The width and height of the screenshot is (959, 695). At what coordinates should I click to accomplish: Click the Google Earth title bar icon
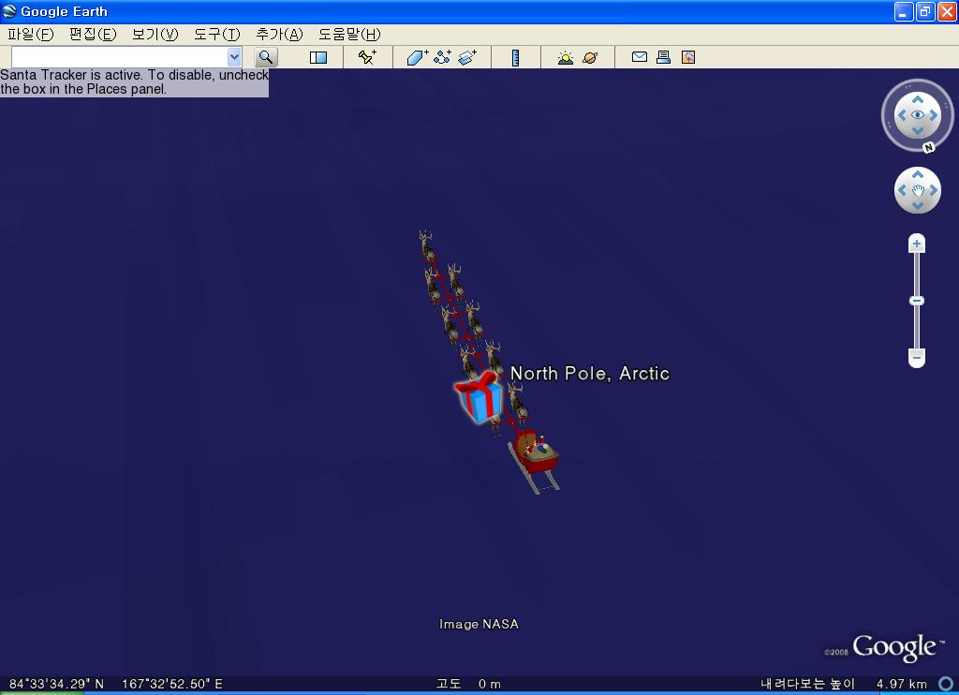coord(9,11)
